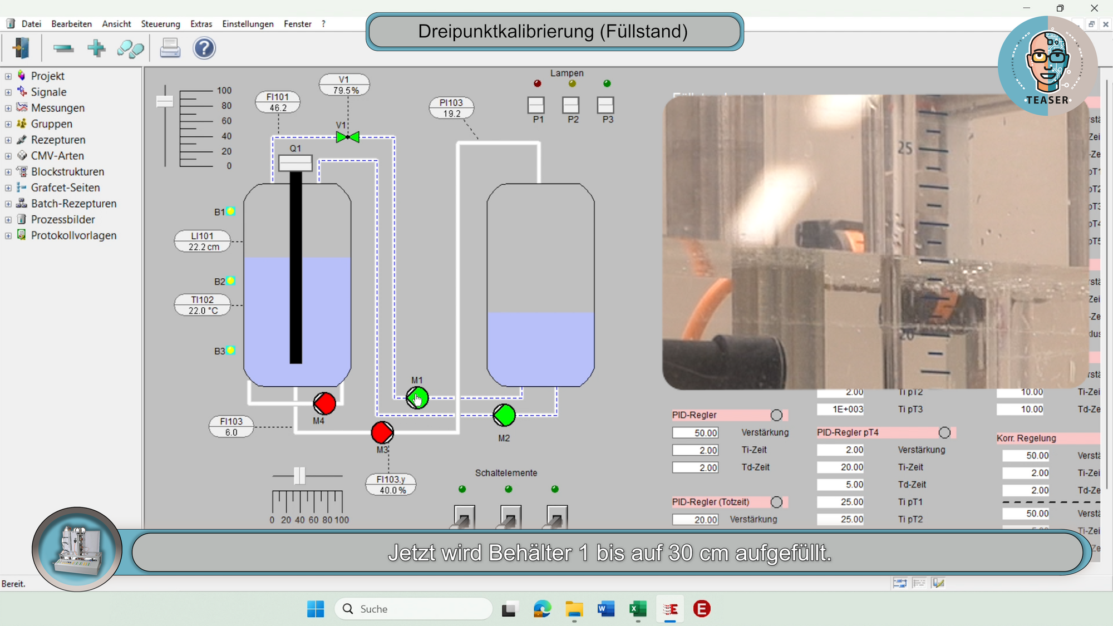
Task: Expand the Prozessbilder tree node
Action: click(8, 220)
